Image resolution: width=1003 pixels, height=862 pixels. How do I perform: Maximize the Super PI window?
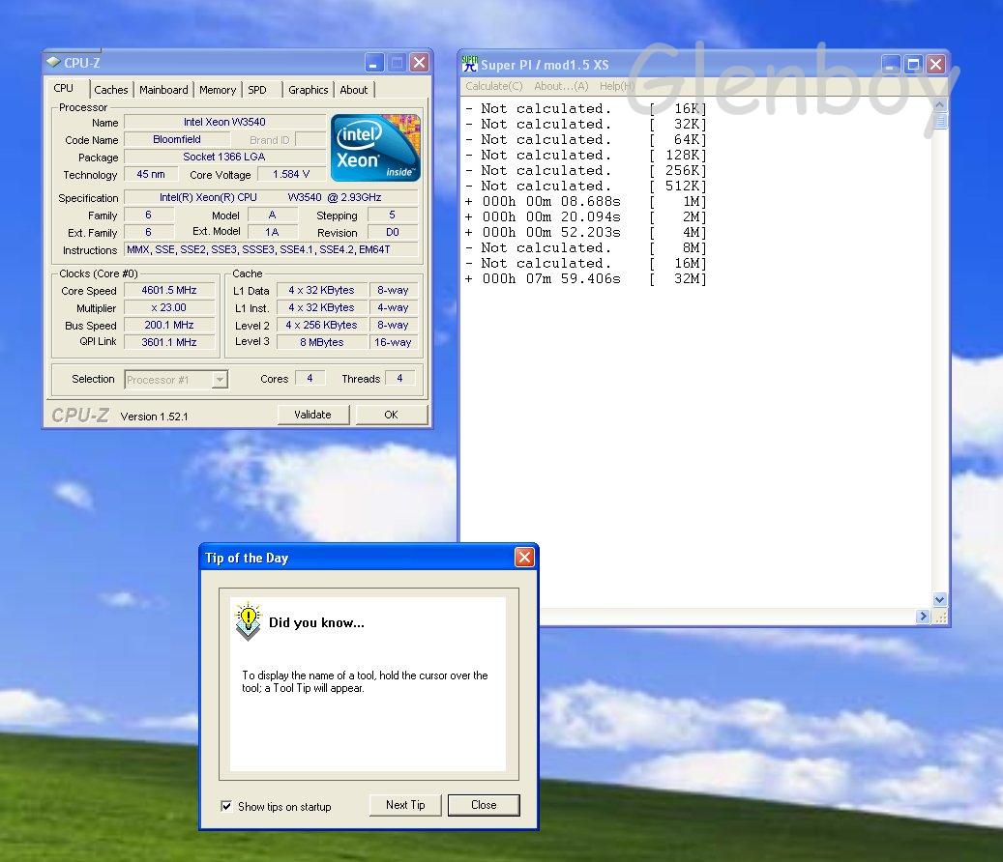(x=913, y=65)
